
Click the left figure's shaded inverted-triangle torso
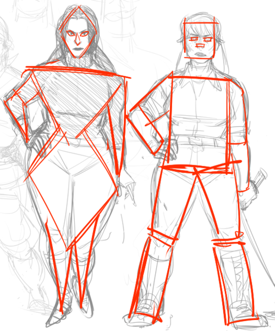[78, 99]
